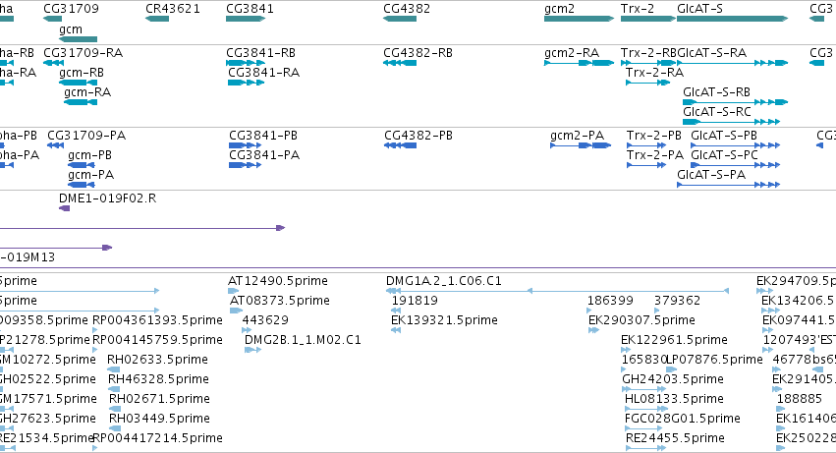
Task: Select the CG4382 gene arrow
Action: point(400,19)
